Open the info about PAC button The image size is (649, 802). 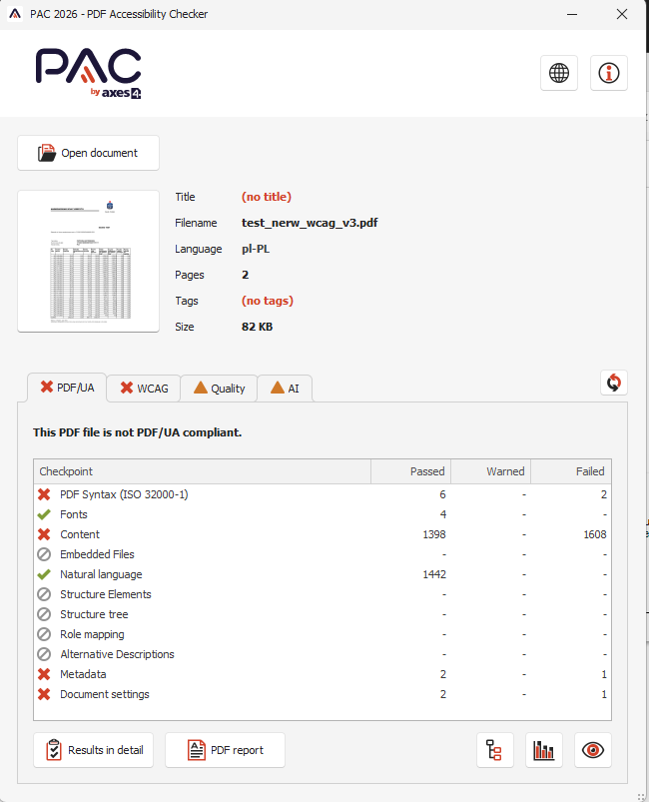click(609, 73)
